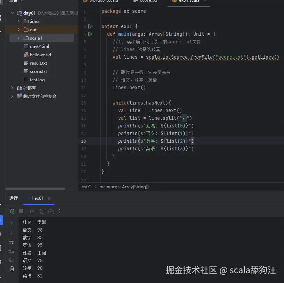Expand the 临时文件和控制台 node
Screen dimensions: 284x283
[x=12, y=96]
